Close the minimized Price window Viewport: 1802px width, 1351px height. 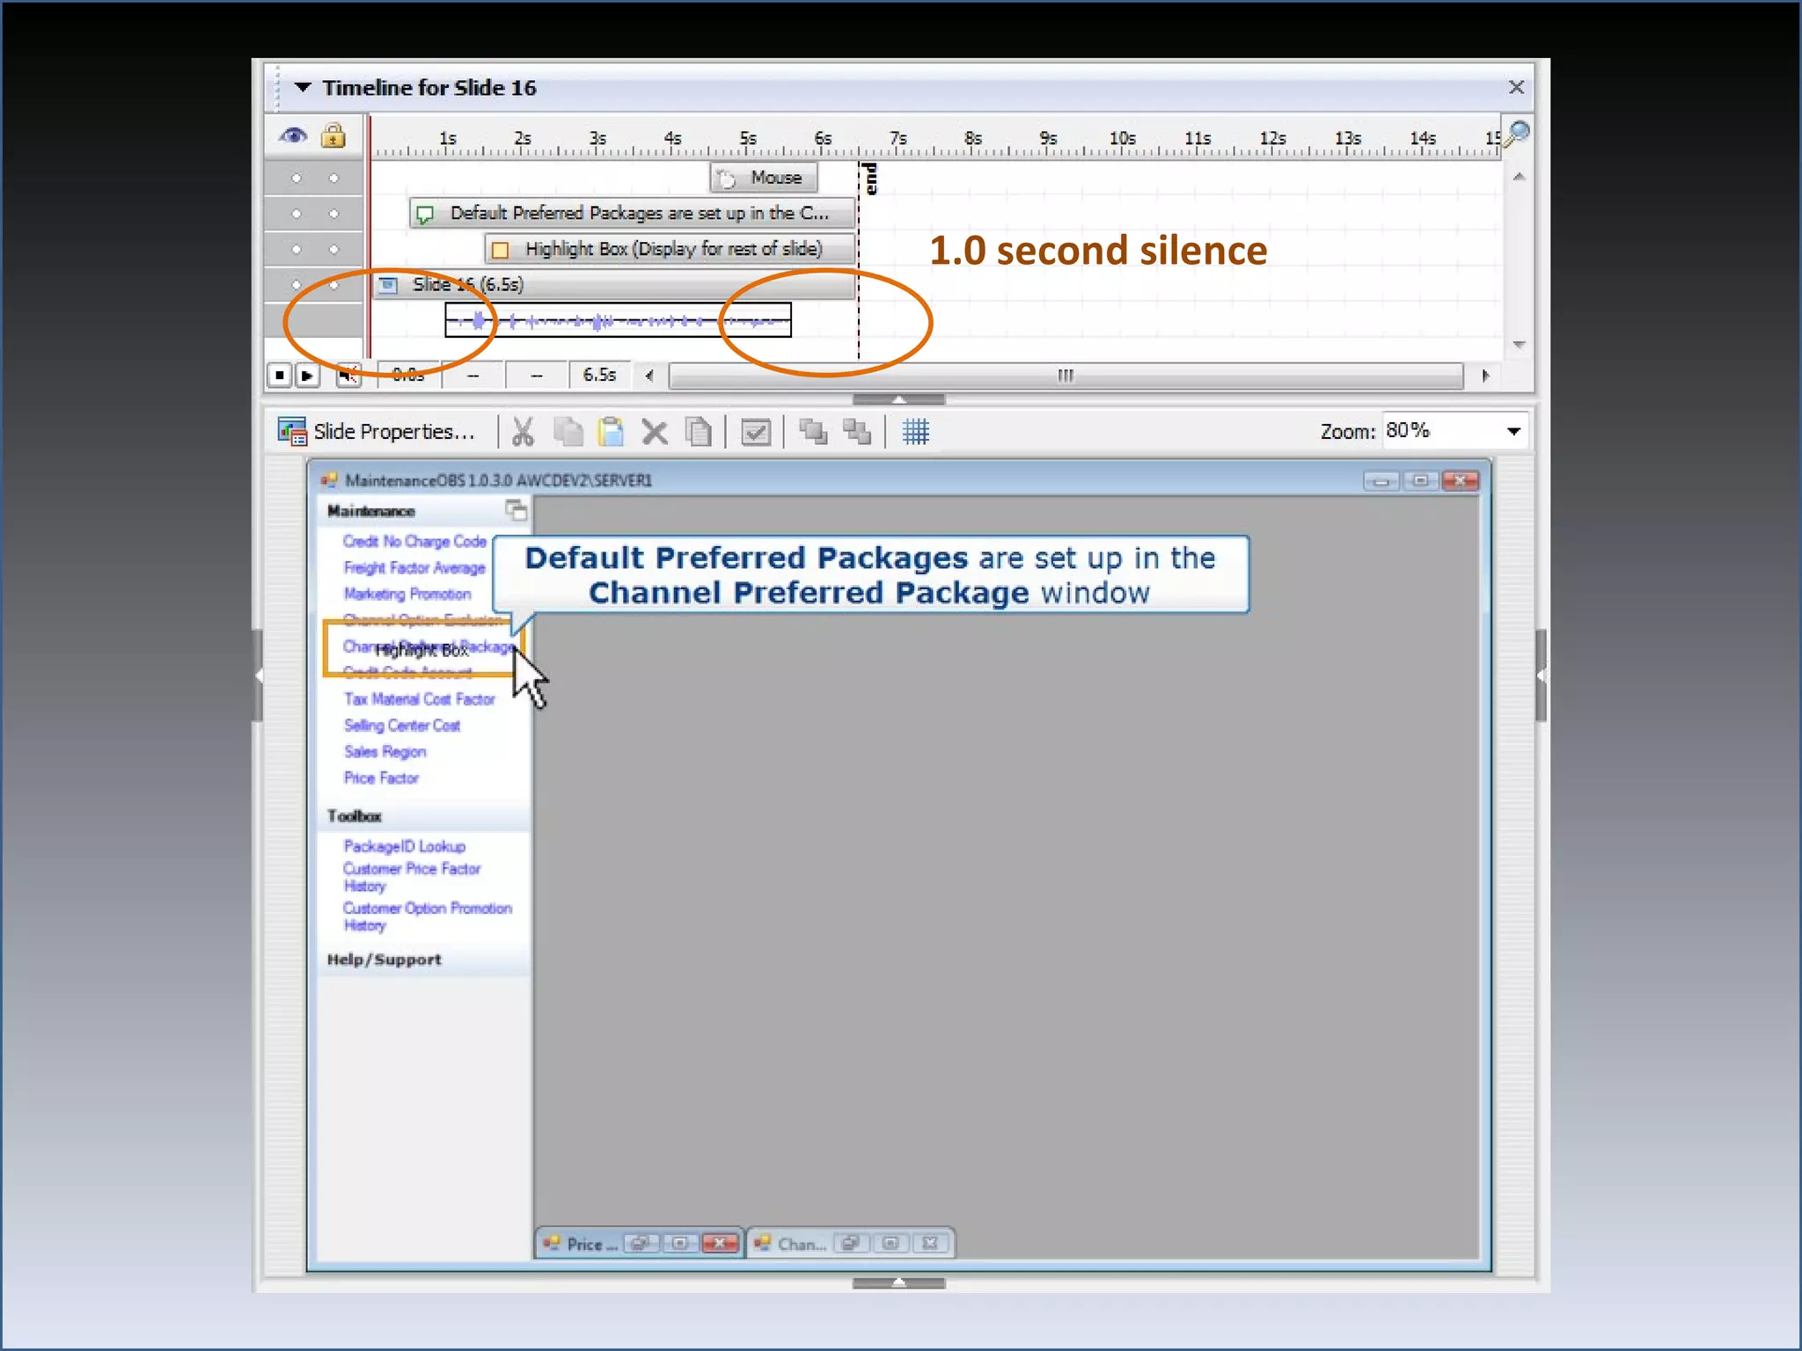click(721, 1244)
